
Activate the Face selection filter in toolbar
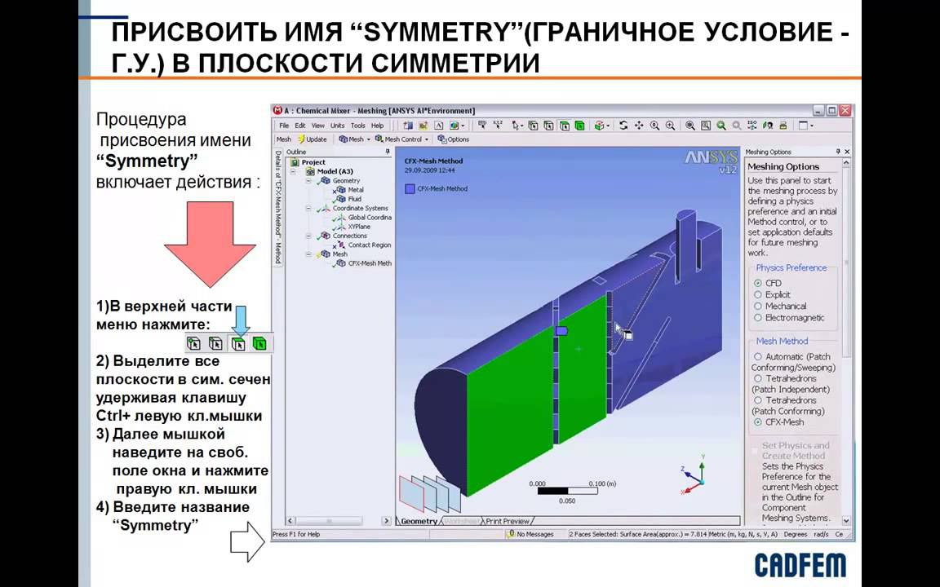(564, 126)
